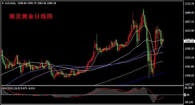The image size is (195, 105).
Task: Click the MACD values 0.671 -6.011
Action: [x=28, y=88]
